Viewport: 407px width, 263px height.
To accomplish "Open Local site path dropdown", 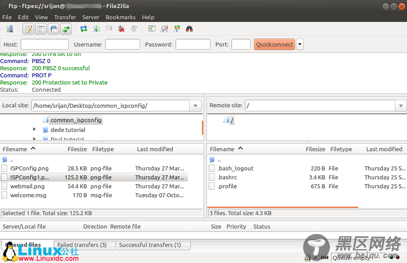I will (196, 106).
